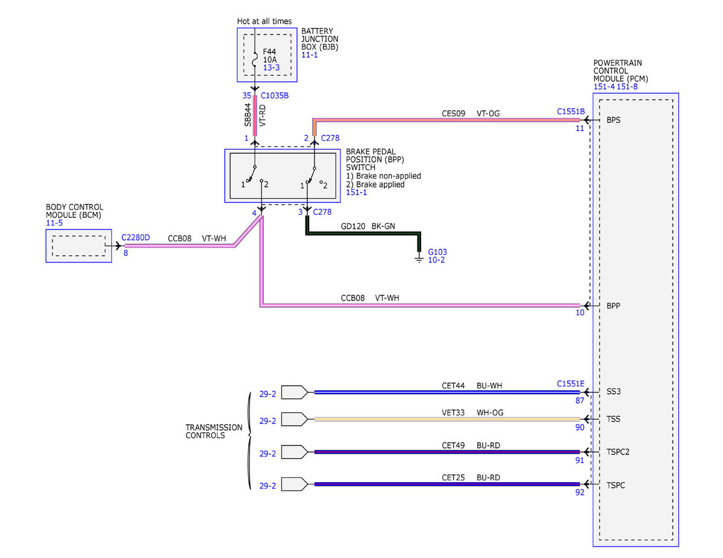Click the "TRANSMISSION CONTROLS" label
Image resolution: width=723 pixels, height=558 pixels.
pos(214,431)
